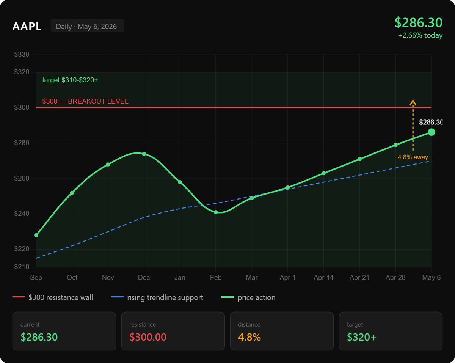This screenshot has width=455, height=363.
Task: Click the Dec x-axis label
Action: 144,278
